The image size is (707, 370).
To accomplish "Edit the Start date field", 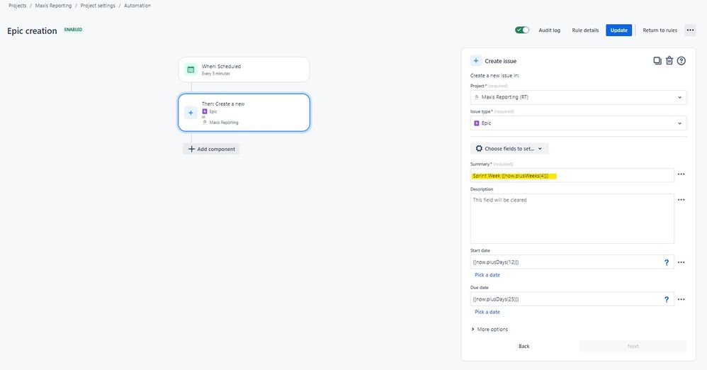I will 572,262.
